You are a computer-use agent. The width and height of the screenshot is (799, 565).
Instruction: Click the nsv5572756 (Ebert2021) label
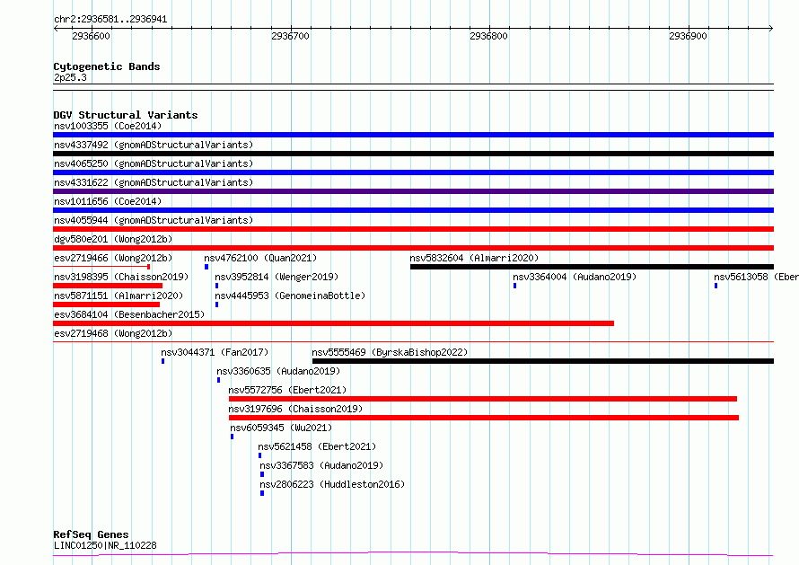click(x=287, y=390)
